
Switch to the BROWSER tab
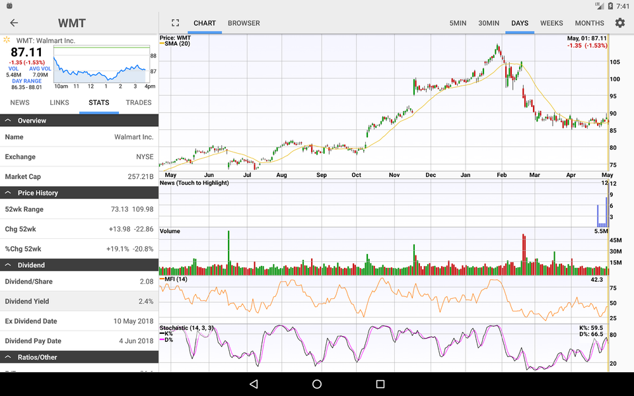pyautogui.click(x=244, y=22)
